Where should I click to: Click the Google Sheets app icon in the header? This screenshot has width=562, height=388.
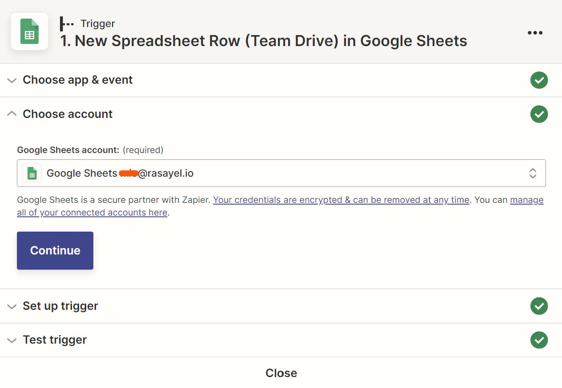click(29, 31)
